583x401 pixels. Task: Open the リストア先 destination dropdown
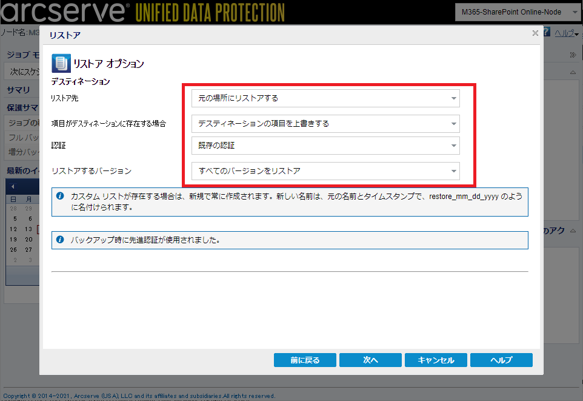[x=325, y=98]
